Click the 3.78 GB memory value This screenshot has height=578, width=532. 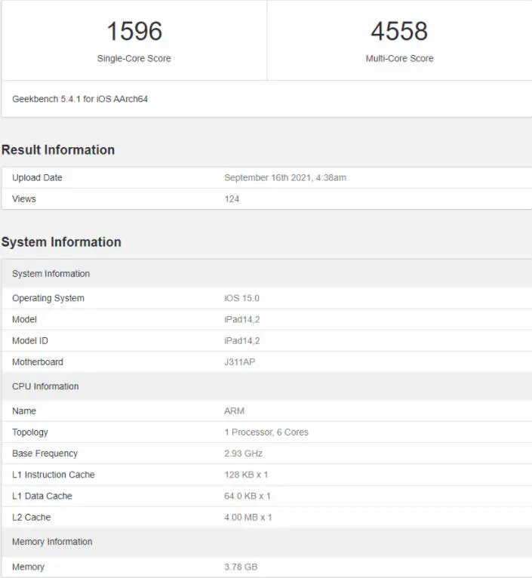tap(241, 567)
